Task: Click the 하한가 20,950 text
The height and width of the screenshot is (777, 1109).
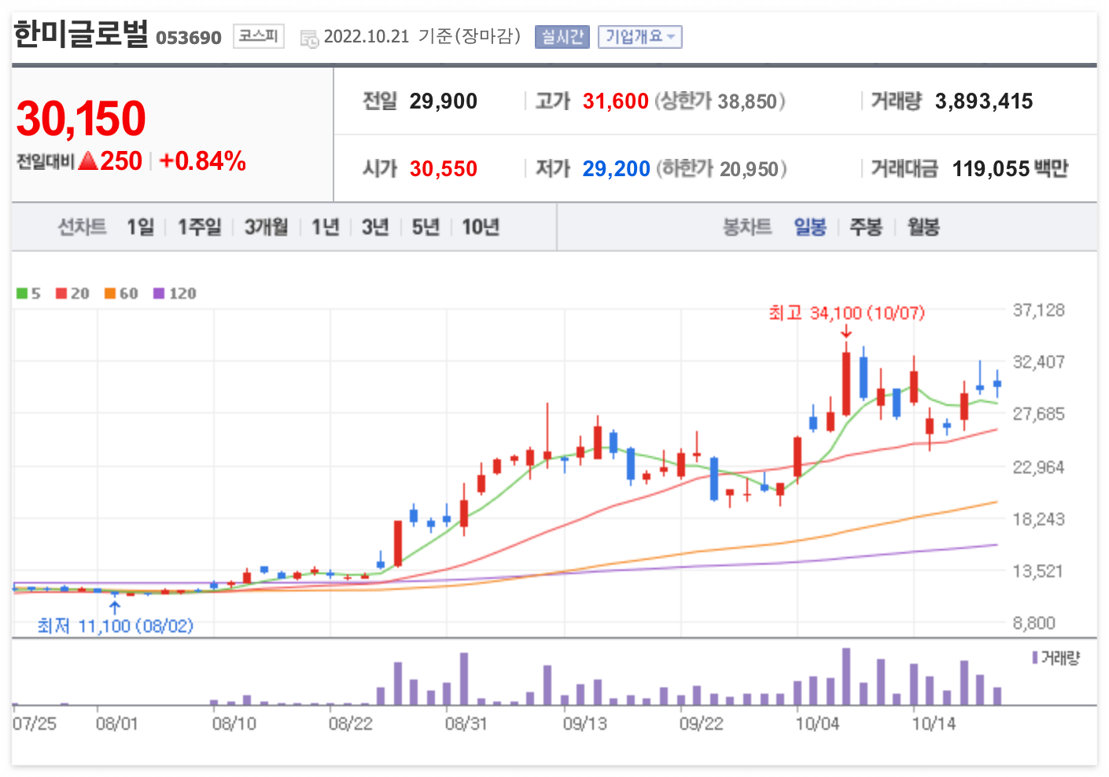Action: (721, 169)
